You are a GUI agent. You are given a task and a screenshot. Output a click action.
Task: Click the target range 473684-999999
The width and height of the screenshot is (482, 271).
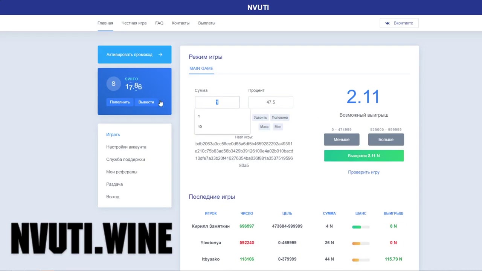287,226
